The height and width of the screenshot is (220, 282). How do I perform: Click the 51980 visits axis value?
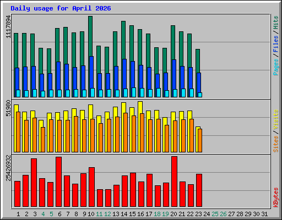8,108
